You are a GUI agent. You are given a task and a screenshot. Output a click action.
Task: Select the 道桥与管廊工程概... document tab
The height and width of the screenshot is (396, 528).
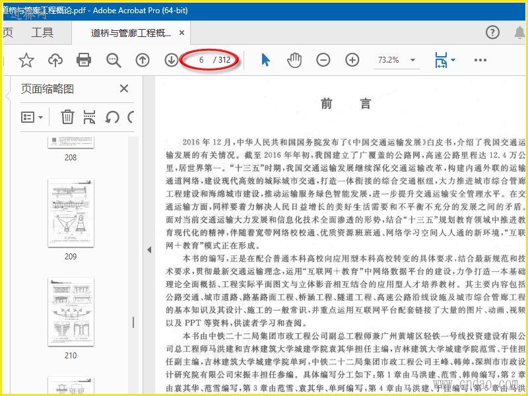131,33
